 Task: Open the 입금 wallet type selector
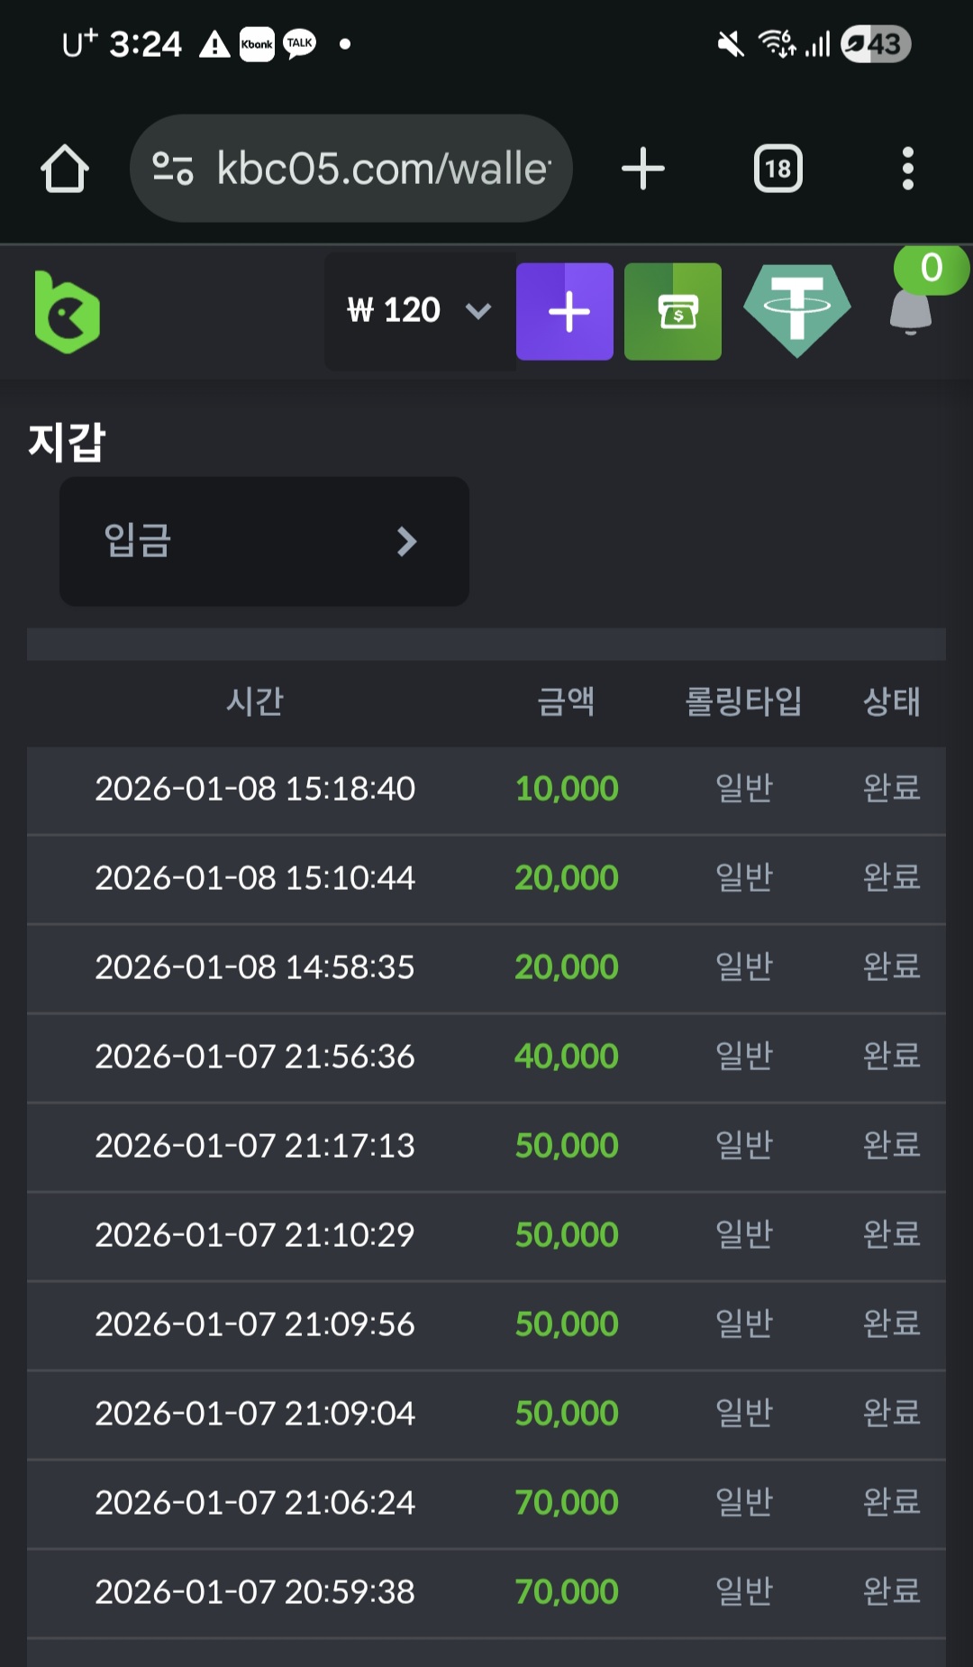coord(264,541)
